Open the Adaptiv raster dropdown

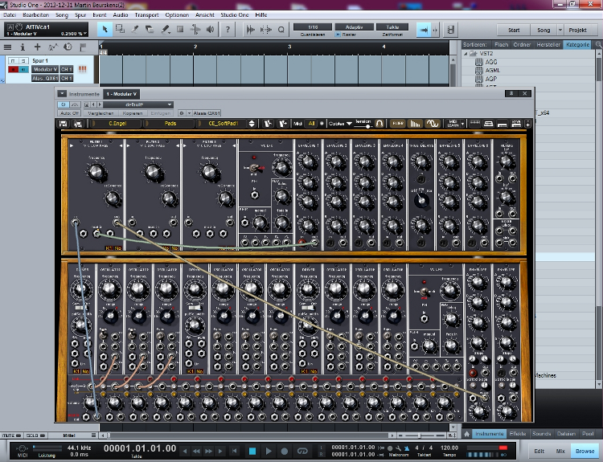point(355,27)
